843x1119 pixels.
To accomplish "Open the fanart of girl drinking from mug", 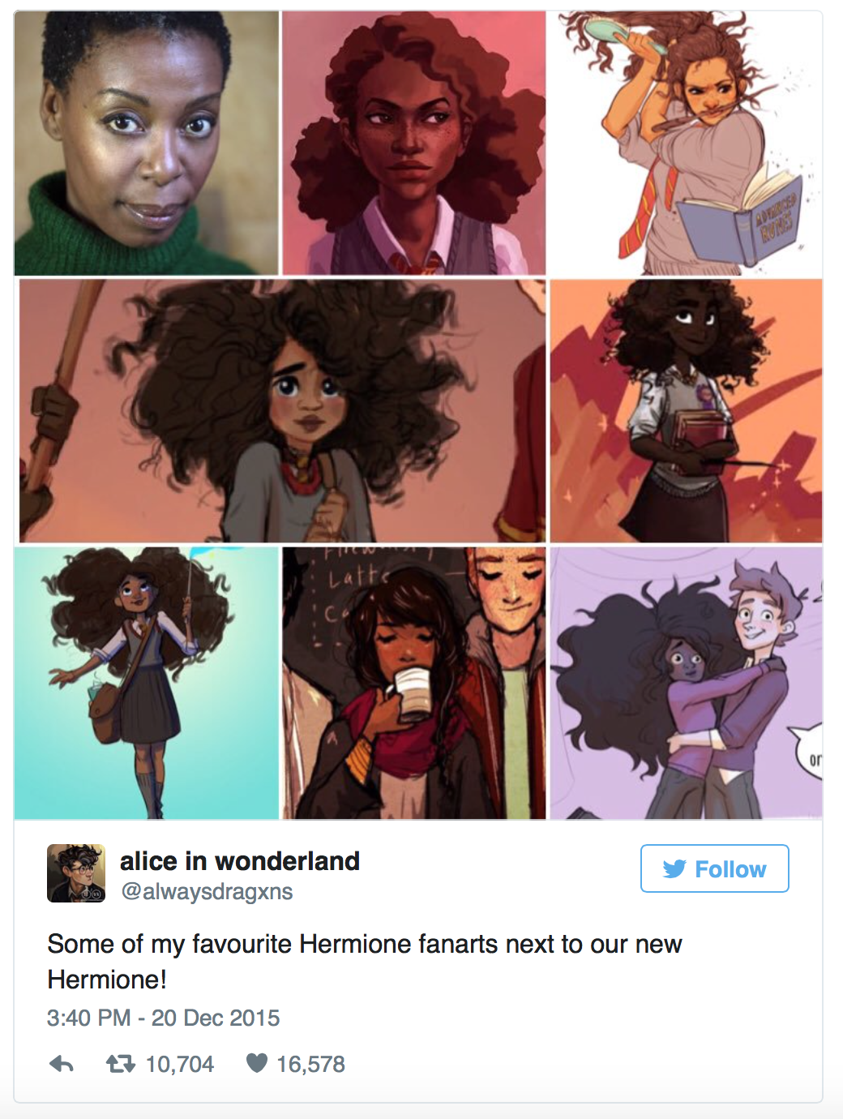I will (414, 683).
